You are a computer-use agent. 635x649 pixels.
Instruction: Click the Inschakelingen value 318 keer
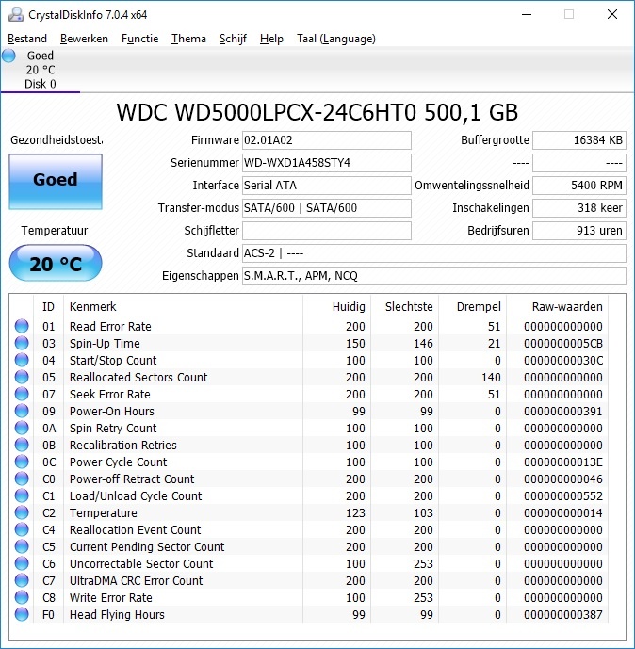point(579,208)
